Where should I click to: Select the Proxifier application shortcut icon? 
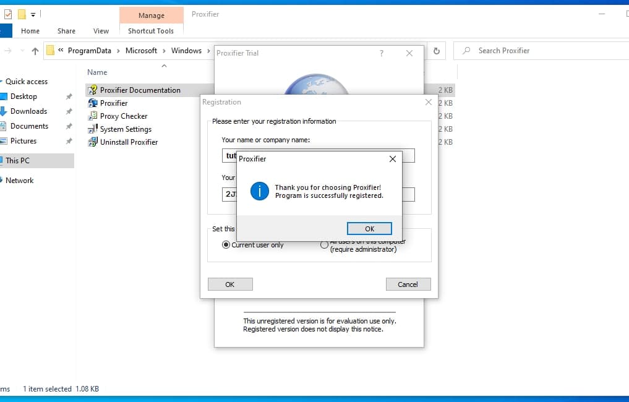point(93,103)
